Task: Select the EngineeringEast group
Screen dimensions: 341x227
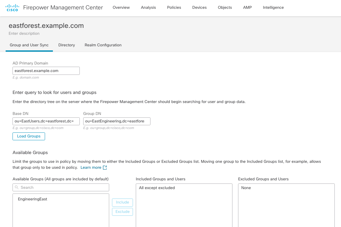Action: coord(33,199)
